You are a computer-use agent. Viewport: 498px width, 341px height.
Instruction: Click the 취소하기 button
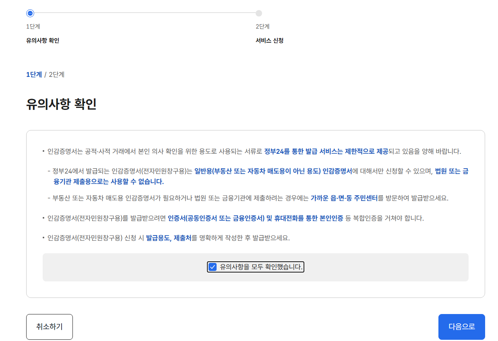50,327
